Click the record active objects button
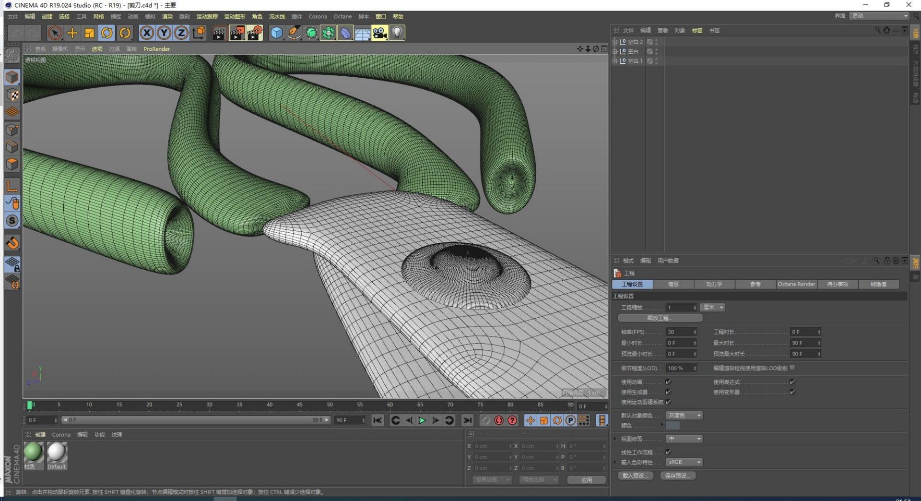Screen dimensions: 921x501 499,420
